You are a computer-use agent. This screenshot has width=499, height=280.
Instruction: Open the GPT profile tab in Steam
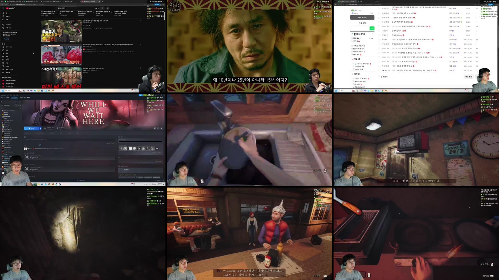pyautogui.click(x=29, y=97)
